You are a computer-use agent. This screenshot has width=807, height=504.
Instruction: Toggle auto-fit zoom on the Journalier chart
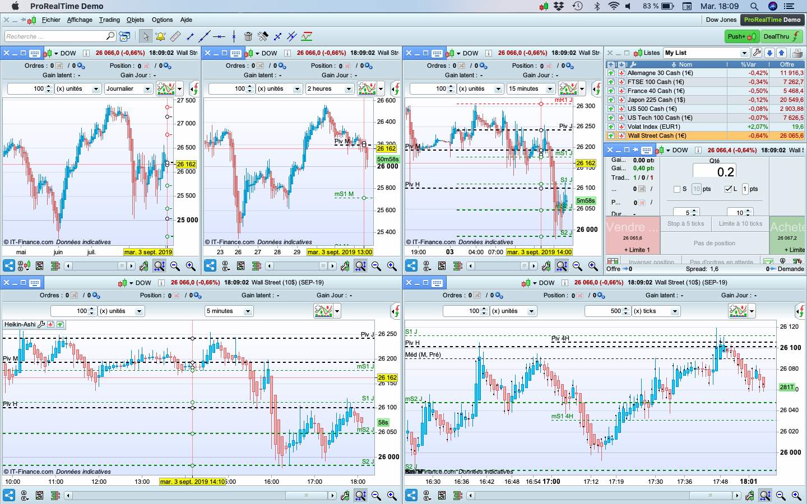pos(159,266)
